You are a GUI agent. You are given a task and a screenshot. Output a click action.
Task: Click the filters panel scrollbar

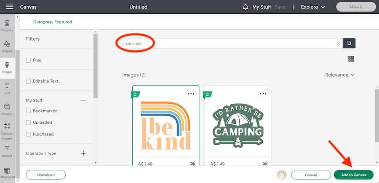tap(95, 65)
